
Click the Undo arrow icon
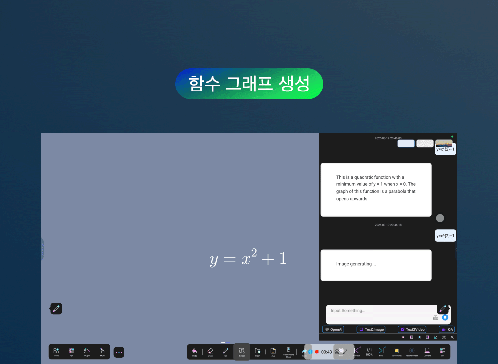pyautogui.click(x=194, y=351)
